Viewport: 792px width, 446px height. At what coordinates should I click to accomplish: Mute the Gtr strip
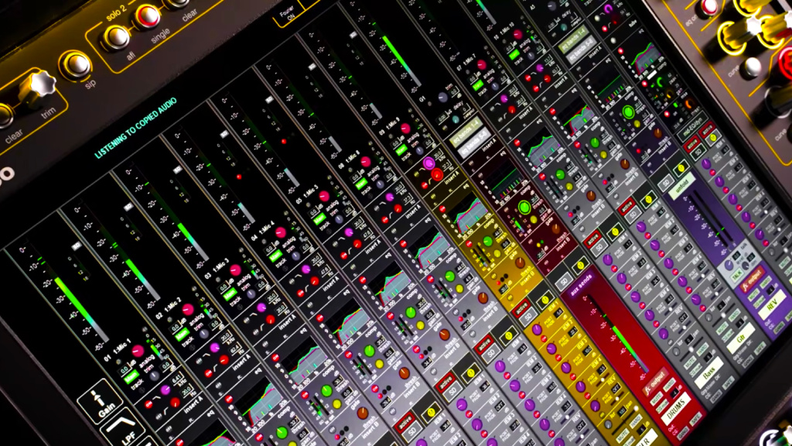722,328
